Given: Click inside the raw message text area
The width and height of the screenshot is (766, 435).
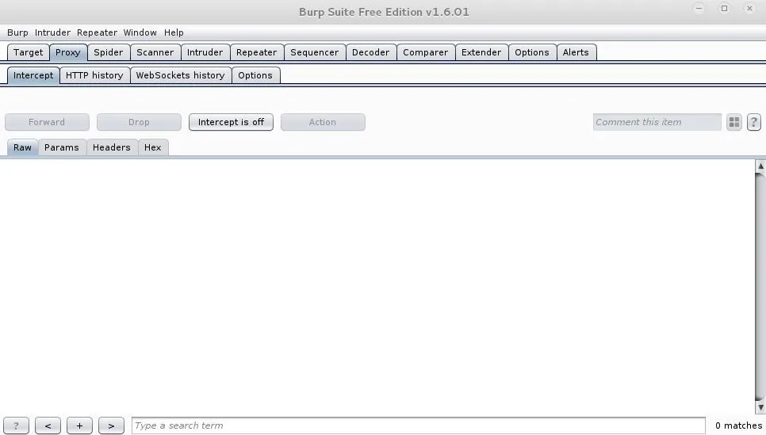Looking at the screenshot, I should (377, 287).
